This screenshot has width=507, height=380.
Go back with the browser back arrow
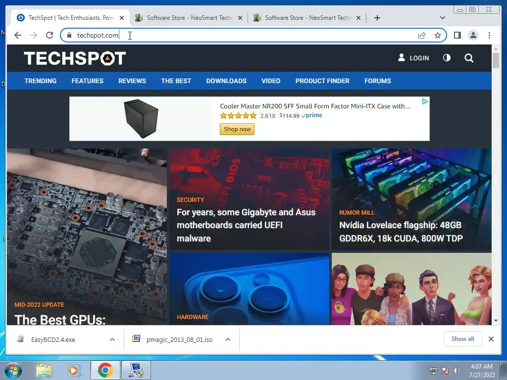point(18,35)
